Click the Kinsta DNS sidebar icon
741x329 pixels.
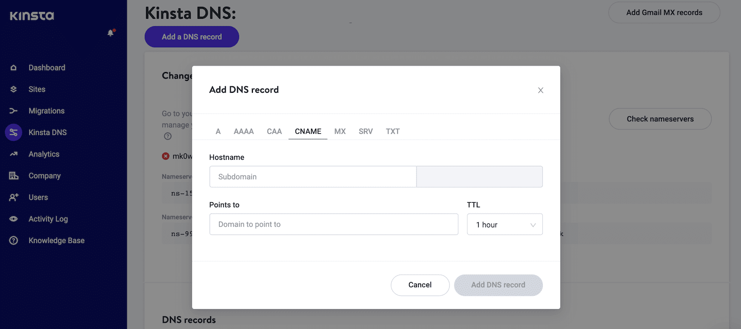(14, 132)
